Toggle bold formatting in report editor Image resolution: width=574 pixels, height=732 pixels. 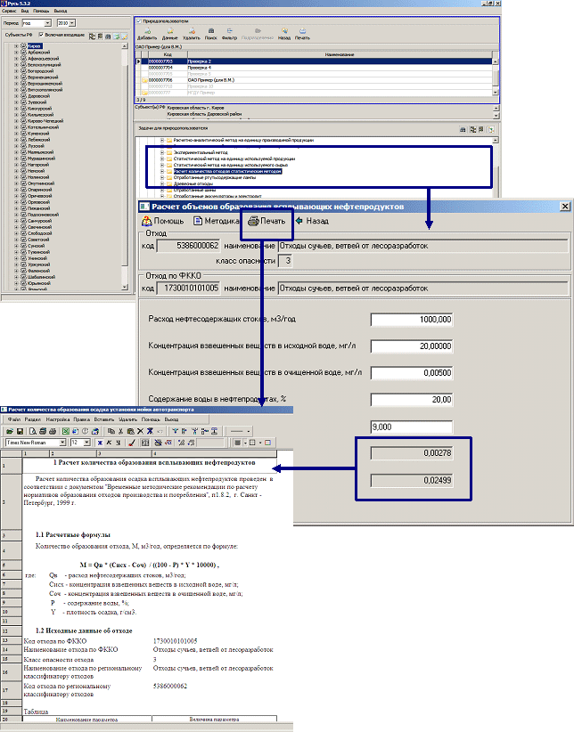(x=99, y=442)
